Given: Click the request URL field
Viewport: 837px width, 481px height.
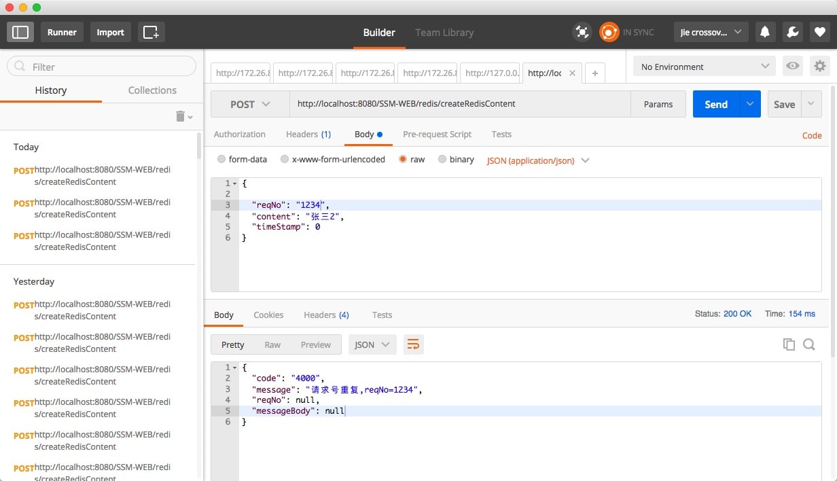Looking at the screenshot, I should click(x=460, y=104).
